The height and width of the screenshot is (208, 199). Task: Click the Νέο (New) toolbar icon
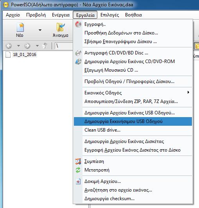click(x=20, y=27)
